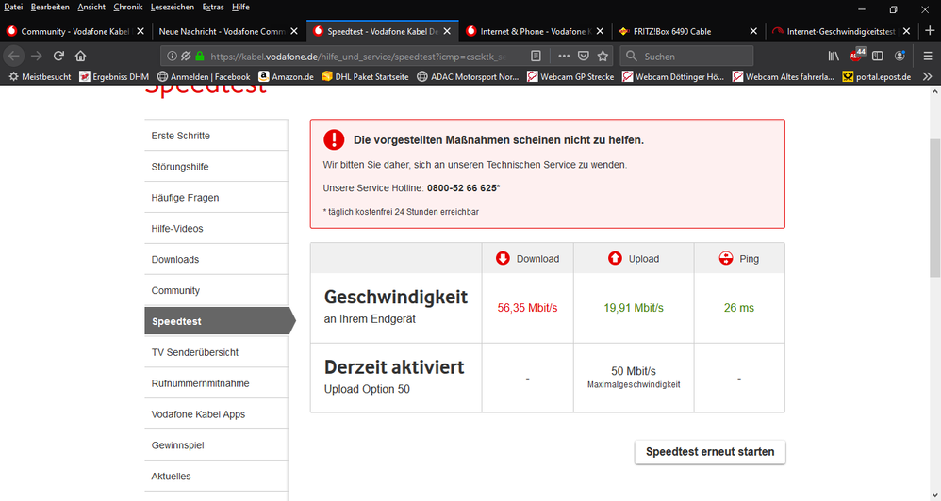941x501 pixels.
Task: Open Webcam GP Strecke bookmark
Action: pyautogui.click(x=570, y=76)
